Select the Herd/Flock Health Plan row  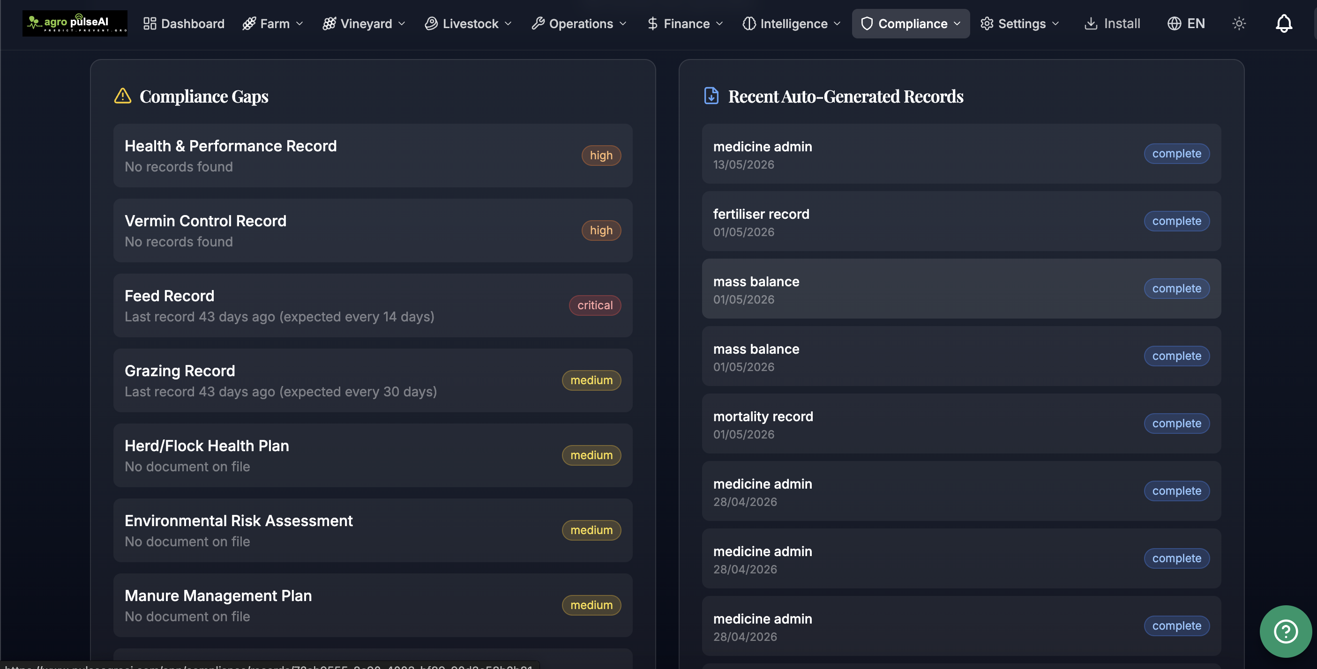click(373, 455)
